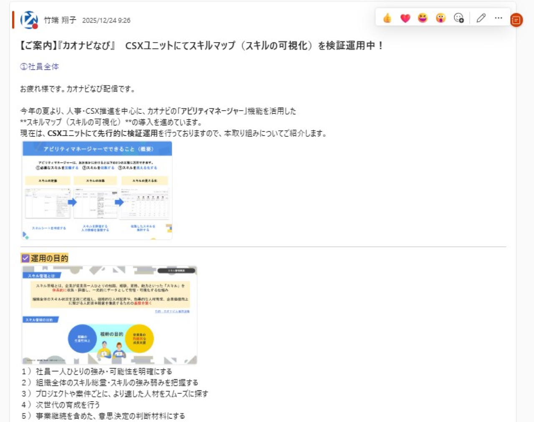Click the timestamp 2025/12/24 9:26

point(106,20)
